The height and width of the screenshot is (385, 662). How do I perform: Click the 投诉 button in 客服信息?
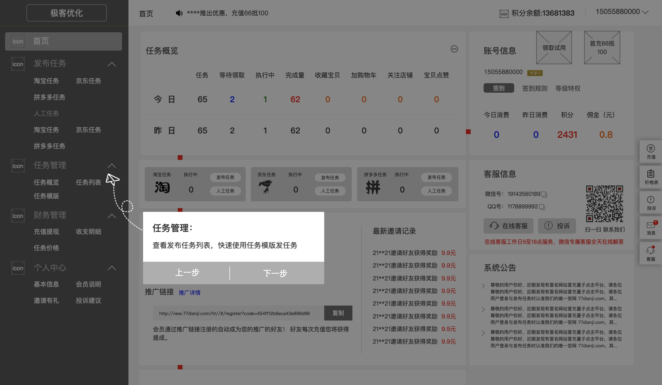[x=557, y=226]
